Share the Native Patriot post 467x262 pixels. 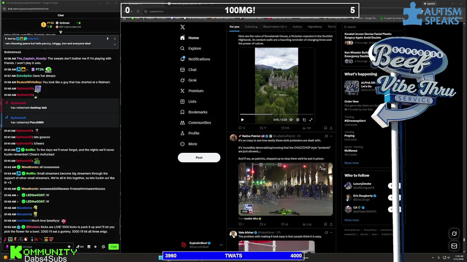coord(331,224)
